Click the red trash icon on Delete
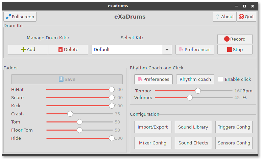261x159 pixels. pos(61,49)
